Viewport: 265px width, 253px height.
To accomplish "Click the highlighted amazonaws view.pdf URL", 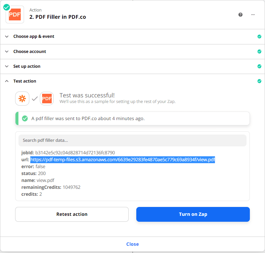I will coord(122,160).
